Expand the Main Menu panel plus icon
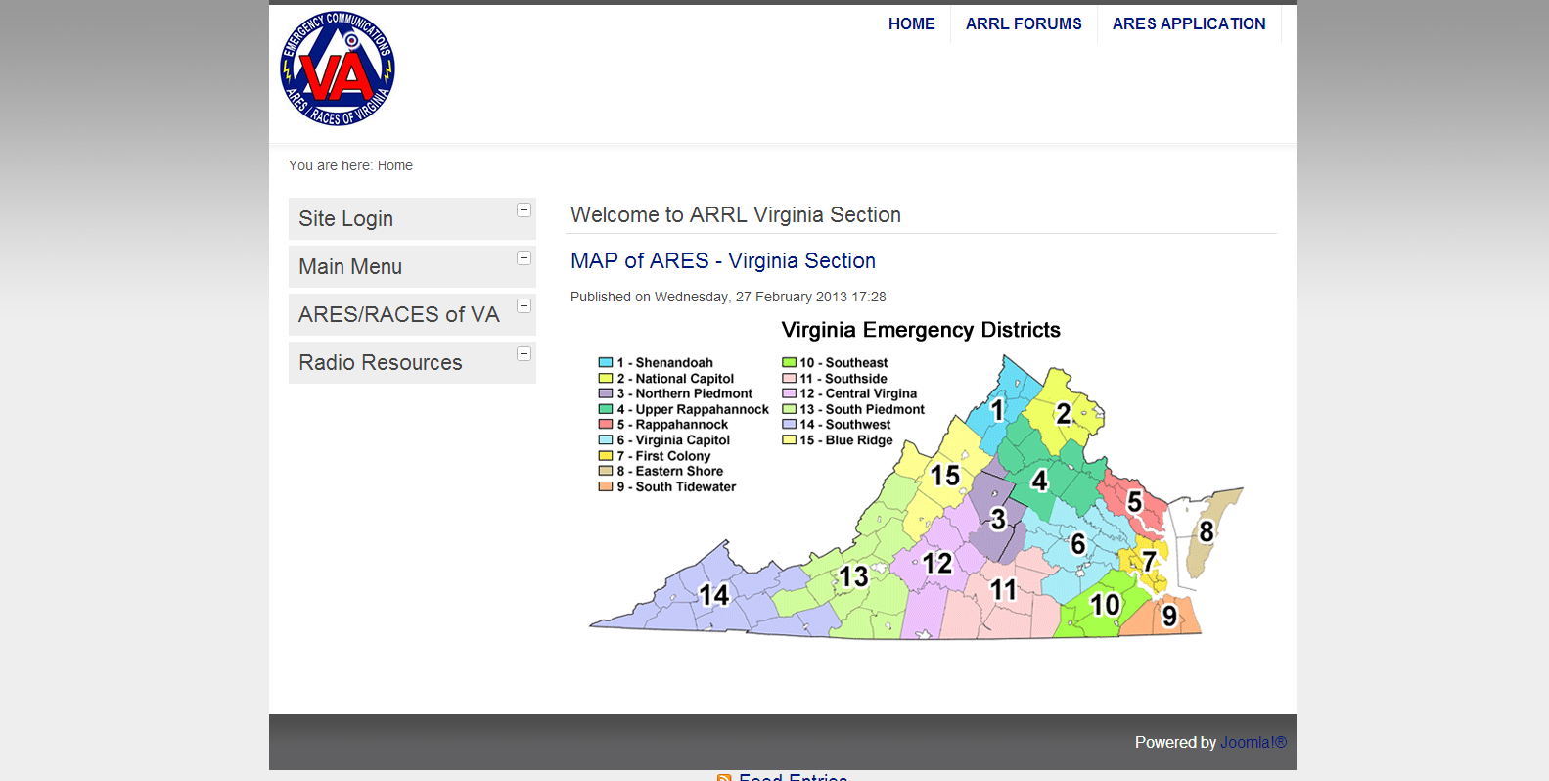 [x=524, y=257]
